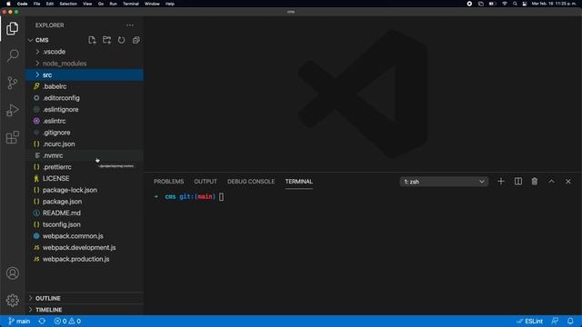Open the .babelrc file
This screenshot has height=327, width=582.
[x=85, y=86]
